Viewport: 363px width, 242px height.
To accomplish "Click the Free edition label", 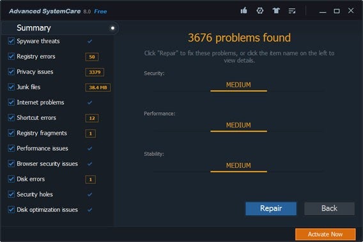I will pyautogui.click(x=100, y=11).
